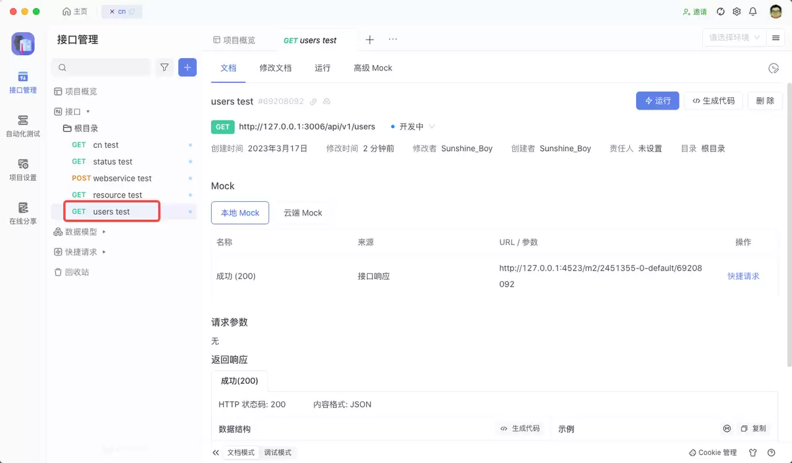Select the 根目录 folder
The height and width of the screenshot is (463, 792).
tap(80, 128)
